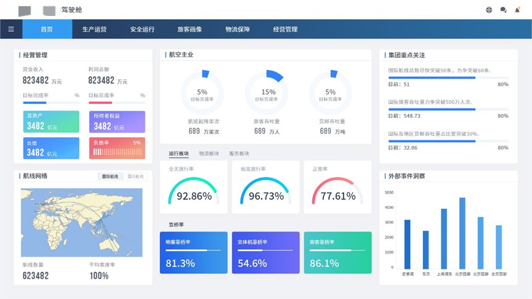Switch route map to 国内航线
Image resolution: width=532 pixels, height=299 pixels.
point(135,177)
